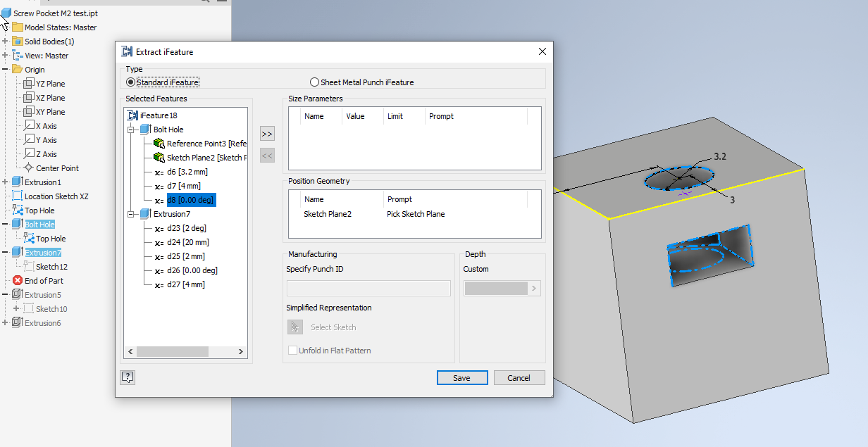Select XZ Plane in browser
Viewport: 868px width, 447px height.
pyautogui.click(x=51, y=98)
